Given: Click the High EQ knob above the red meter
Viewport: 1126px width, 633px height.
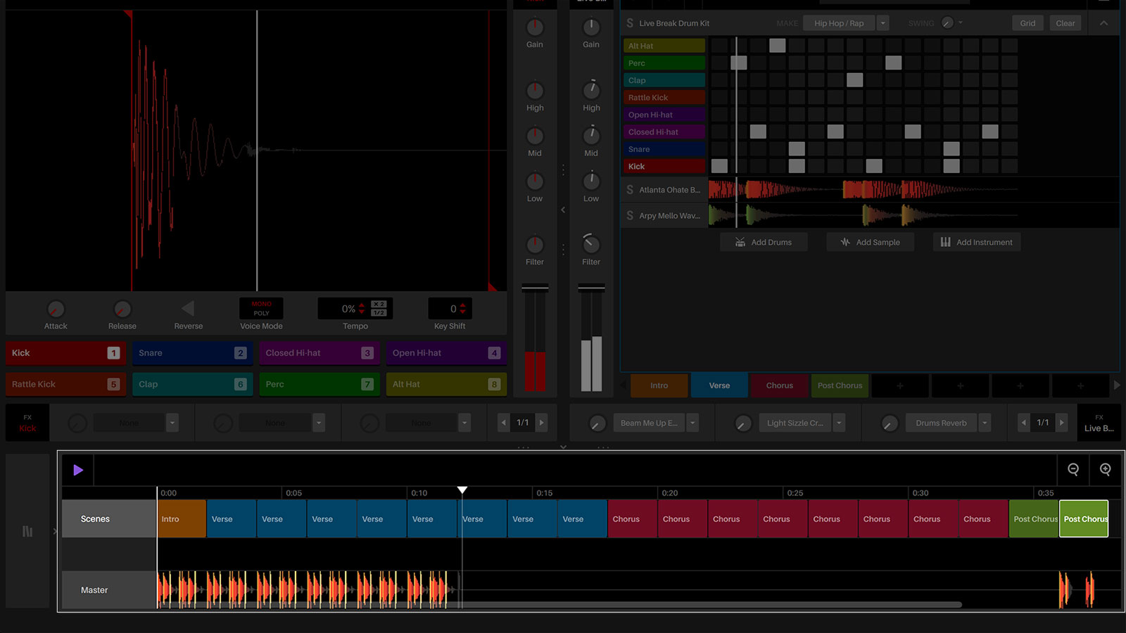Looking at the screenshot, I should coord(535,91).
